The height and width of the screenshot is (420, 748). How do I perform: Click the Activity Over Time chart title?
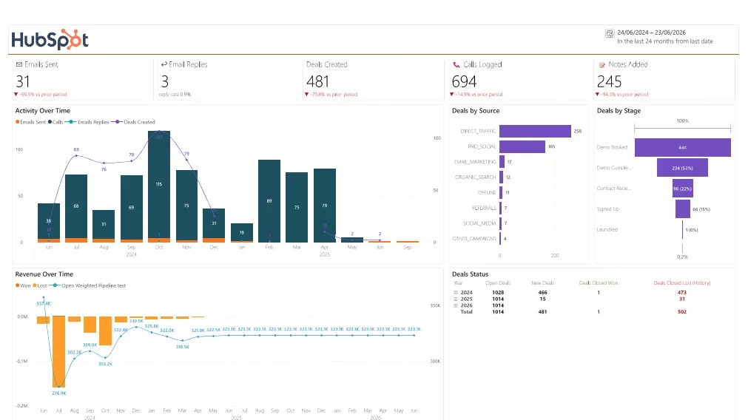tap(42, 111)
